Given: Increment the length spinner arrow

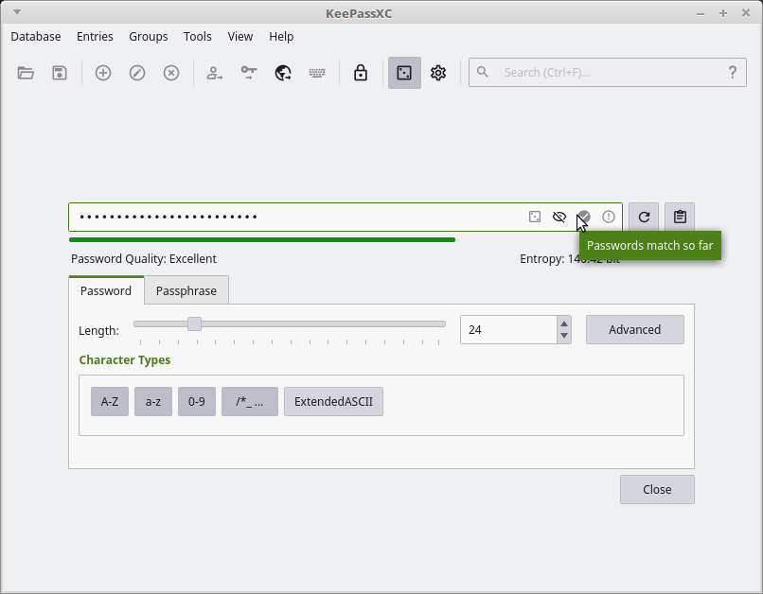Looking at the screenshot, I should [x=563, y=323].
